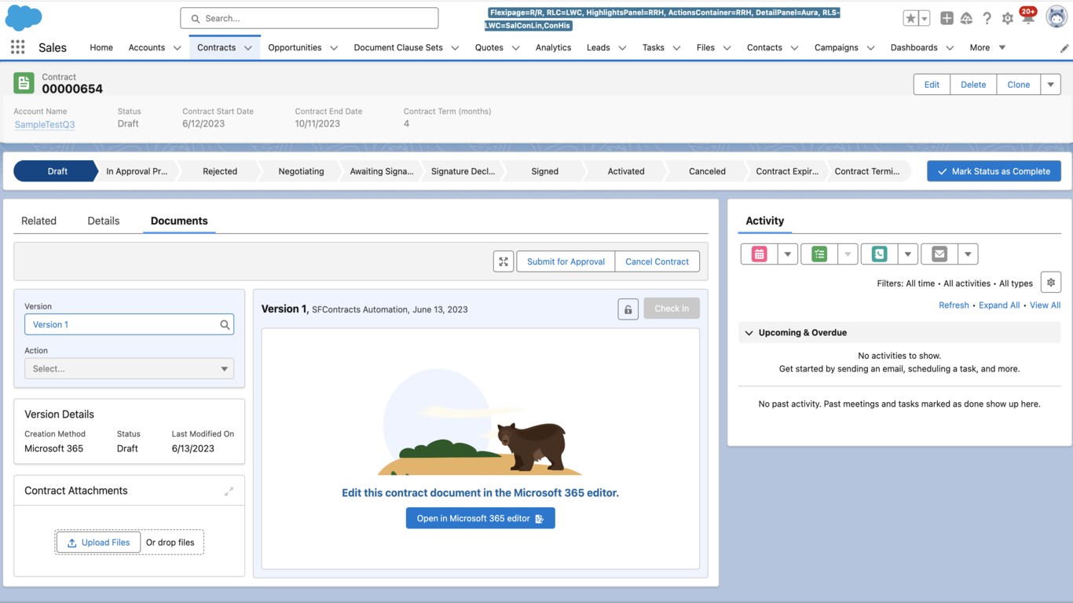Open the dropdown beside the Log a Call icon
This screenshot has width=1073, height=603.
pos(907,254)
